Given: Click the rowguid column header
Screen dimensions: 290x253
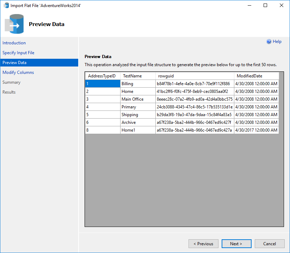Looking at the screenshot, I should (166, 76).
